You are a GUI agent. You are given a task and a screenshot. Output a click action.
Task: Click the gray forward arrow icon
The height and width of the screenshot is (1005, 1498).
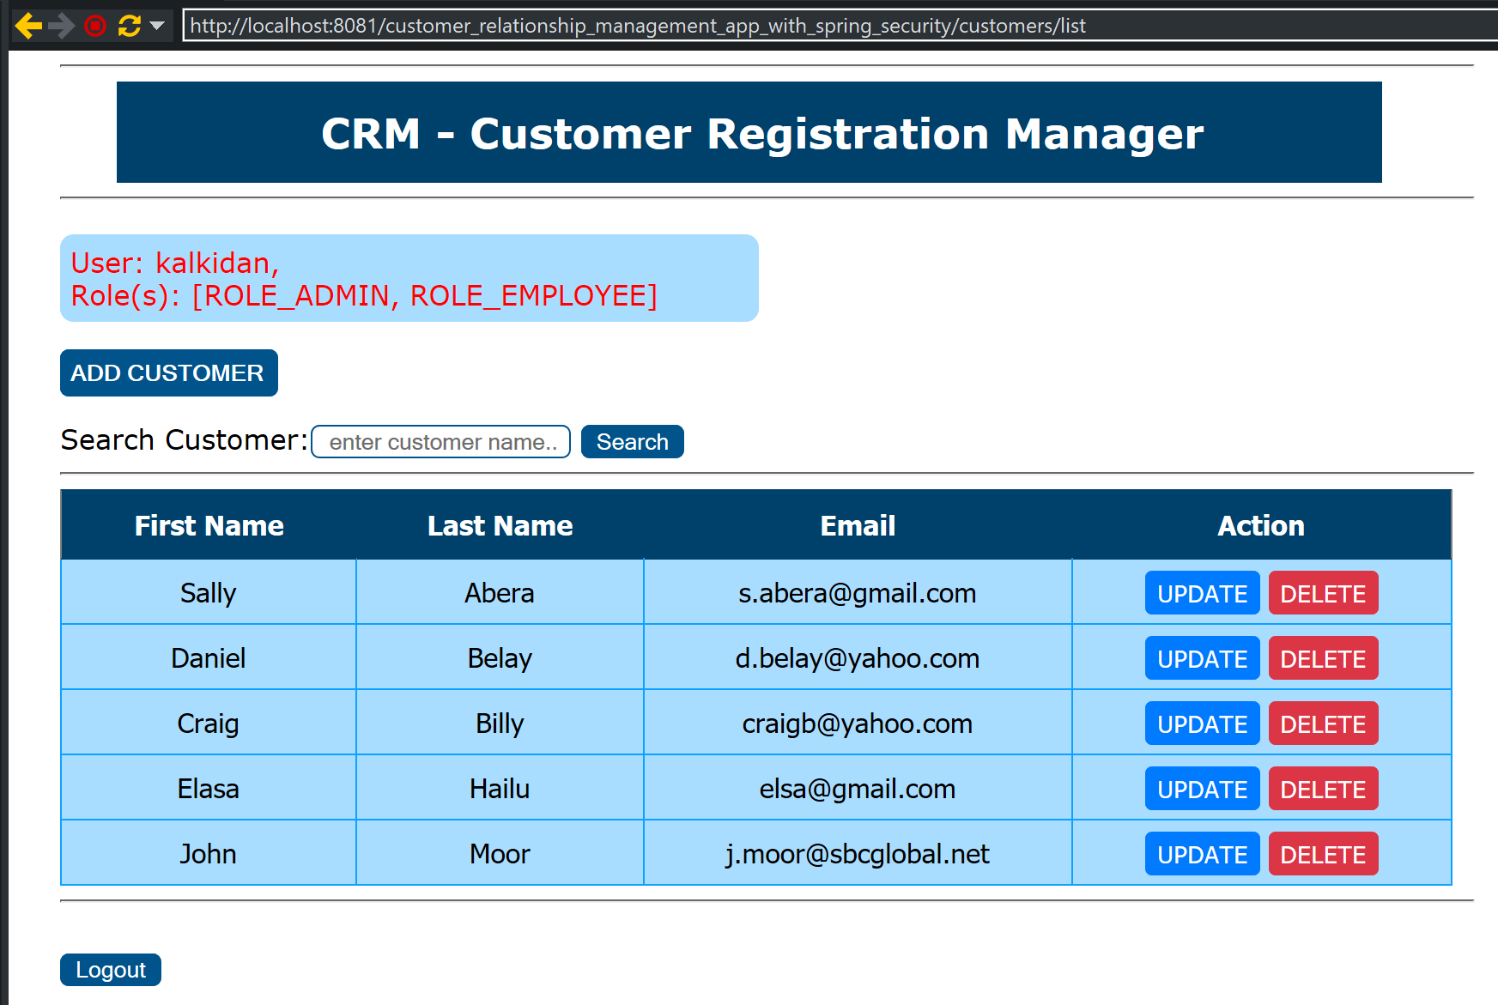[62, 26]
